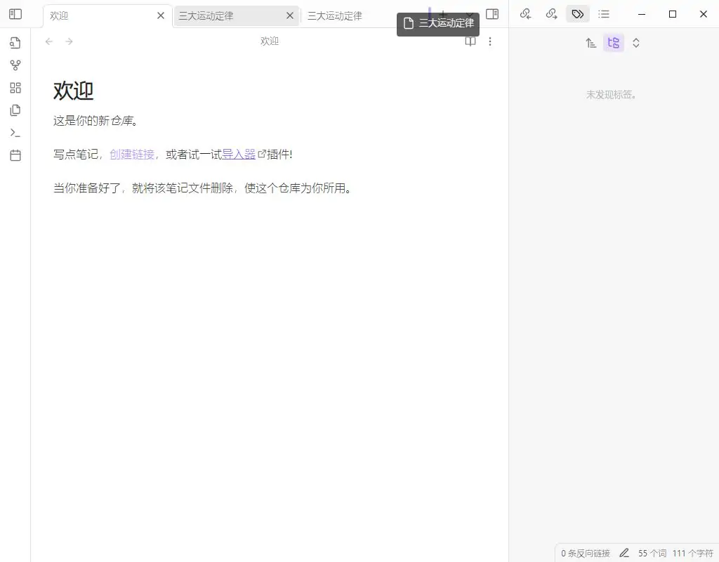Image resolution: width=719 pixels, height=562 pixels.
Task: Open the more options menu
Action: pyautogui.click(x=490, y=41)
